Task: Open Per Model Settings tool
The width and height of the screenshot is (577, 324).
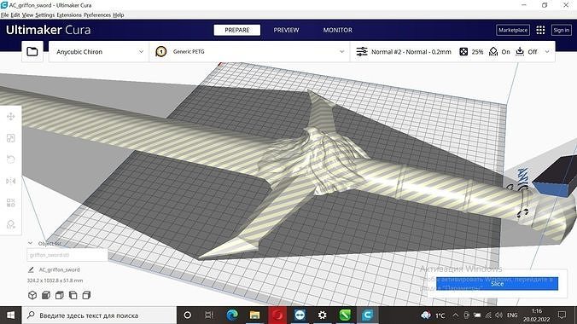Action: tap(11, 203)
